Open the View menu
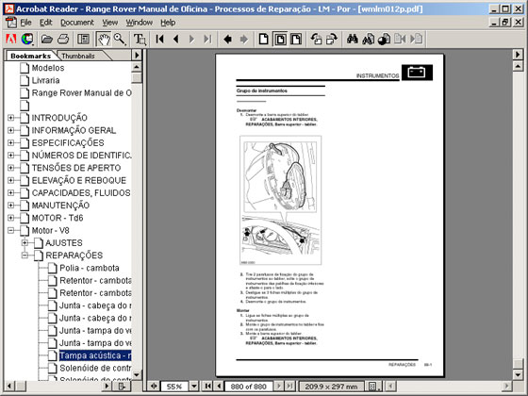Image resolution: width=528 pixels, height=396 pixels. tap(109, 23)
